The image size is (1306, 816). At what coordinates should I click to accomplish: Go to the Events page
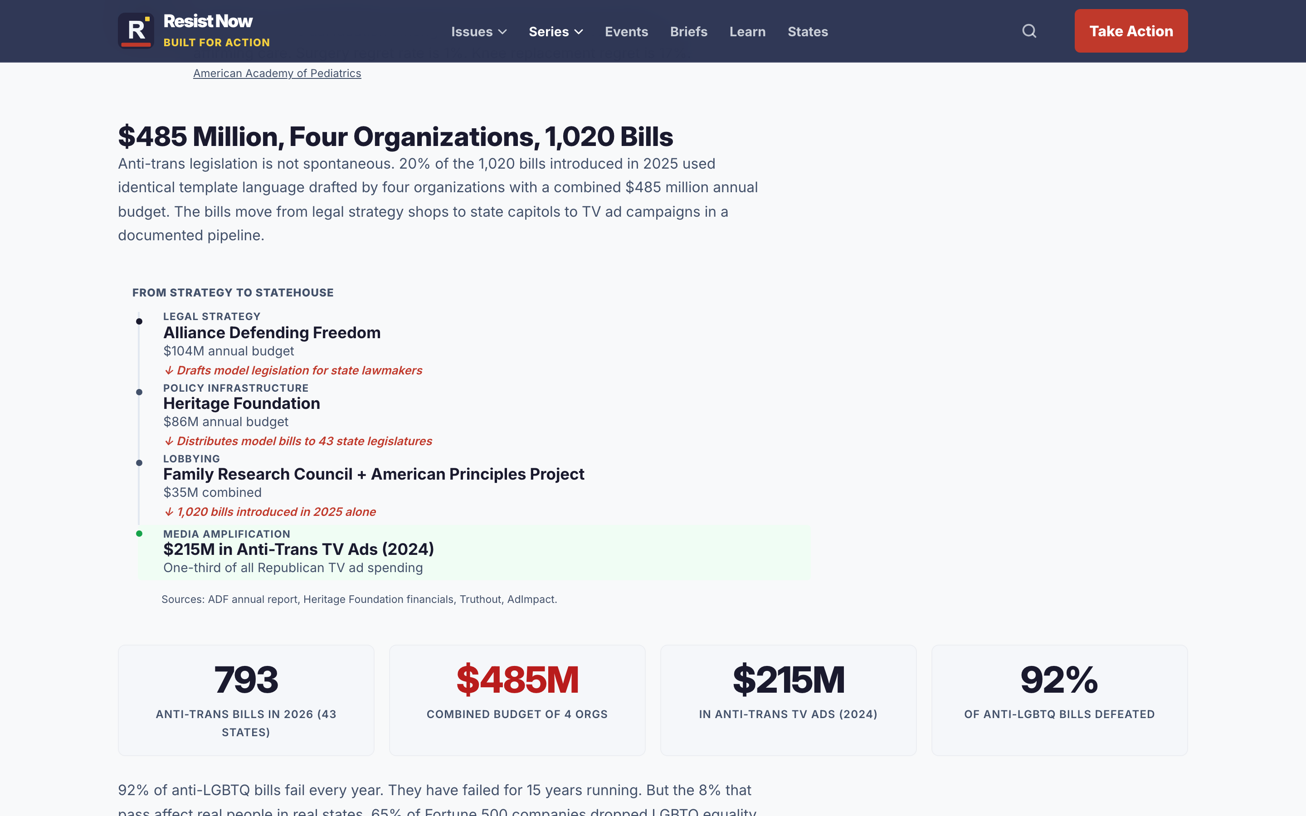[626, 32]
